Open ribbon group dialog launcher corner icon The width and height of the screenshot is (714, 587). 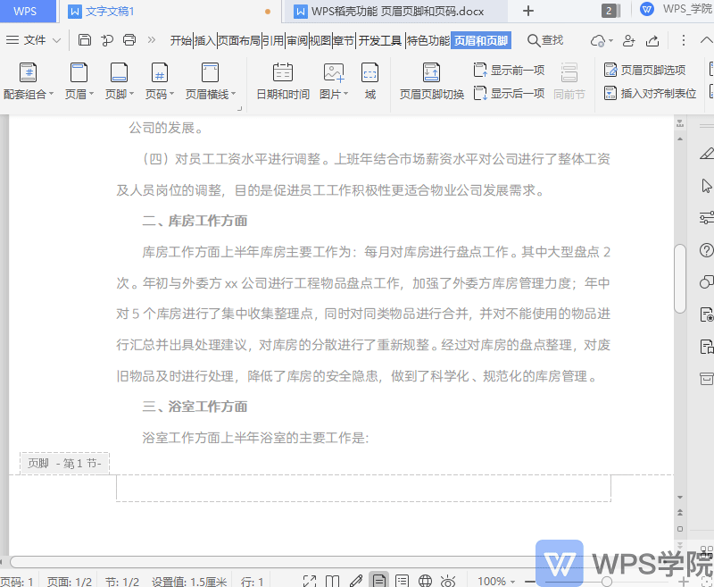click(x=239, y=108)
